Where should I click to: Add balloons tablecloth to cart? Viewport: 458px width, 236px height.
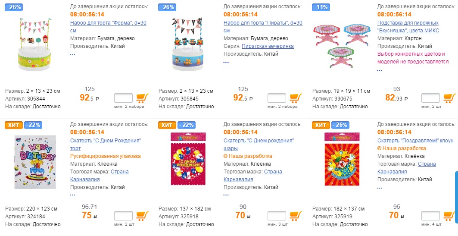296,215
